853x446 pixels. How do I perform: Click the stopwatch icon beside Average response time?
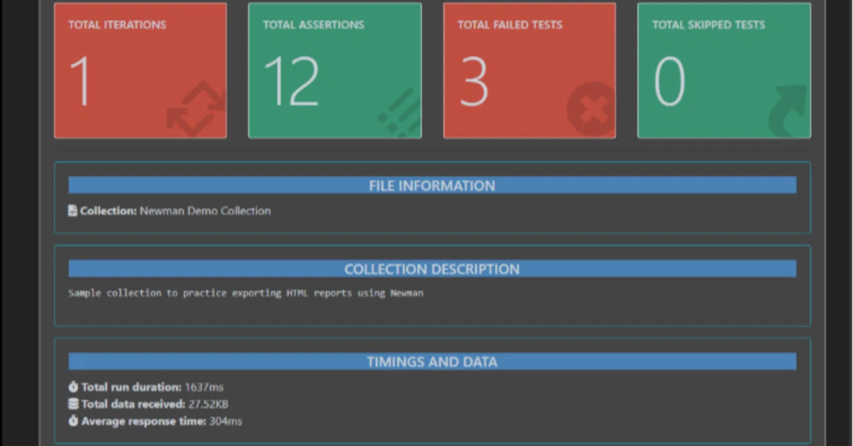click(x=73, y=421)
